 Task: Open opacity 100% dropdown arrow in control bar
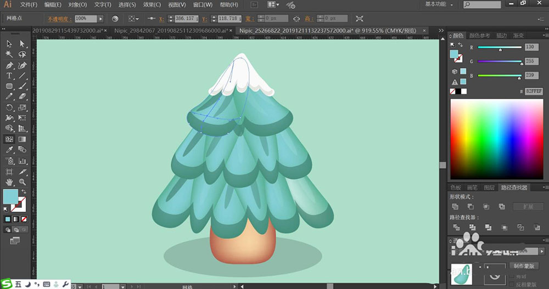pos(101,19)
